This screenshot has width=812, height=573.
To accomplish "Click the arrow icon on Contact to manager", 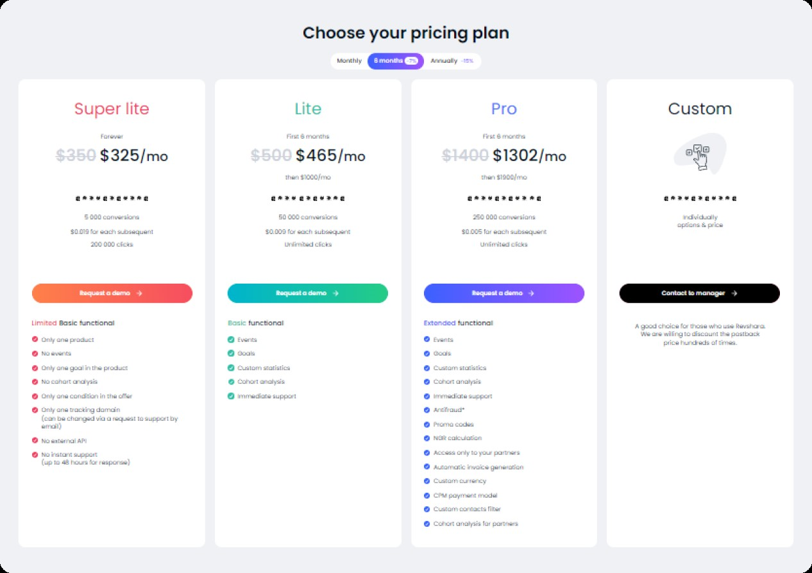I will (x=734, y=293).
